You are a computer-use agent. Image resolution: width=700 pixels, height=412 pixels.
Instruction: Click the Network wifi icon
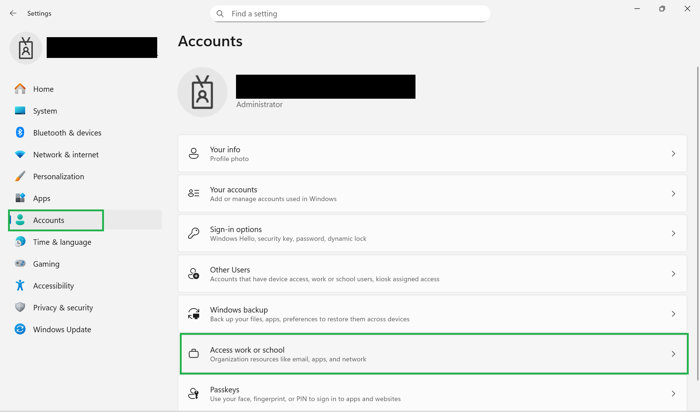coord(20,154)
